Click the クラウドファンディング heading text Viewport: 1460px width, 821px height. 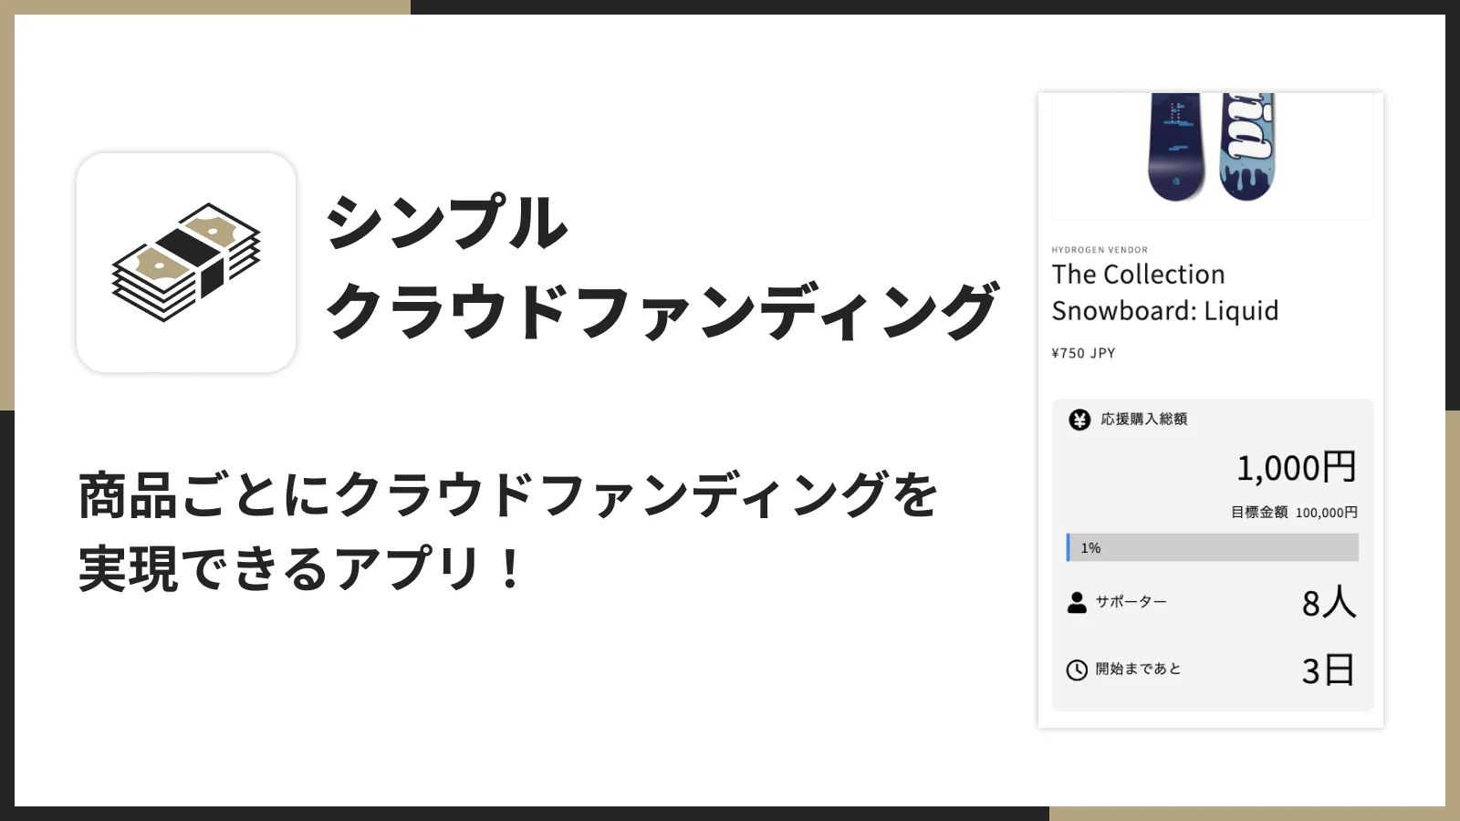662,312
